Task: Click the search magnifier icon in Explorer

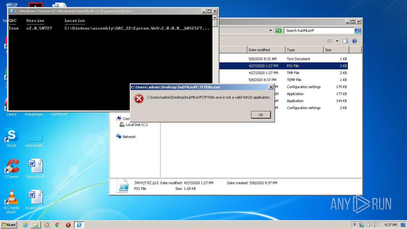Action: pos(358,31)
